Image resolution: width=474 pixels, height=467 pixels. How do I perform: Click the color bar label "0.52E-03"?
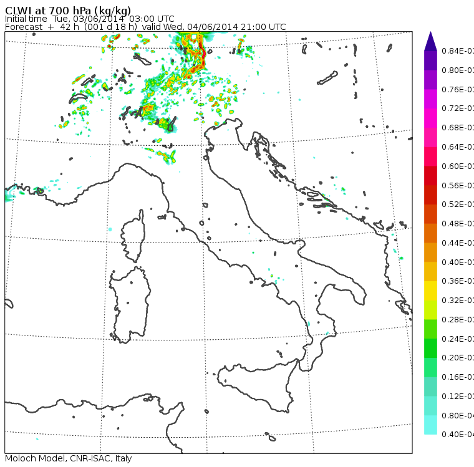[458, 205]
